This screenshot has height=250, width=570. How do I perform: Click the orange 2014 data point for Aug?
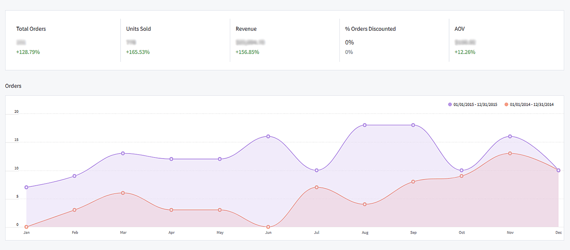click(x=365, y=204)
